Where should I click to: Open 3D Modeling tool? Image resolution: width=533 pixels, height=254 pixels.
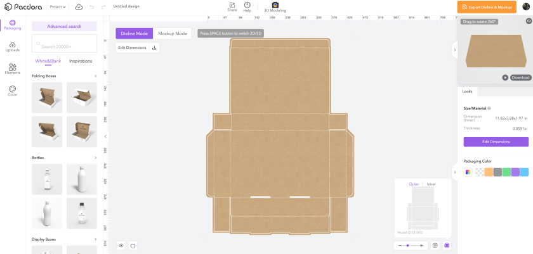pyautogui.click(x=275, y=6)
